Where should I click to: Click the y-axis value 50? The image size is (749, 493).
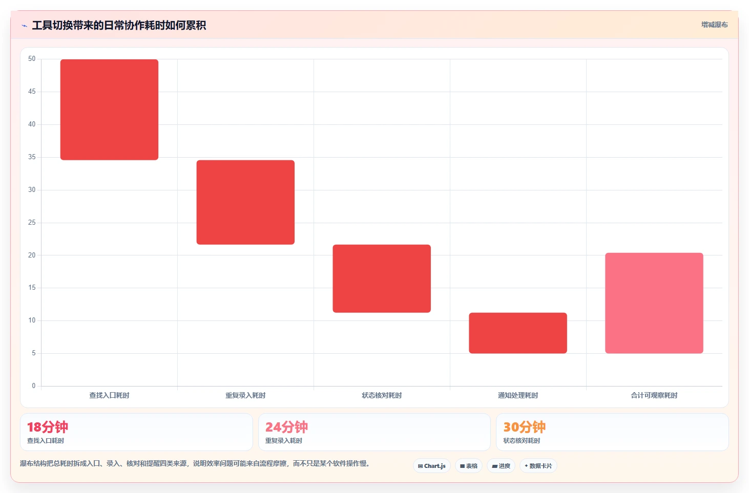pyautogui.click(x=32, y=59)
